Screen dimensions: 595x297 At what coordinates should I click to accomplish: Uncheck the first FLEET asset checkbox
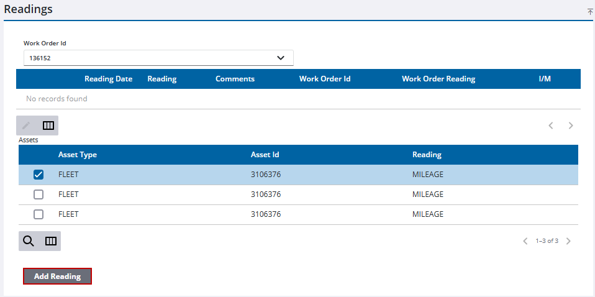(39, 175)
